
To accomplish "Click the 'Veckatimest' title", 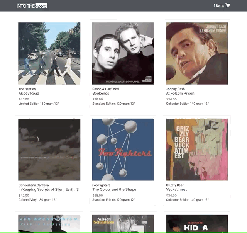I will tap(176, 189).
